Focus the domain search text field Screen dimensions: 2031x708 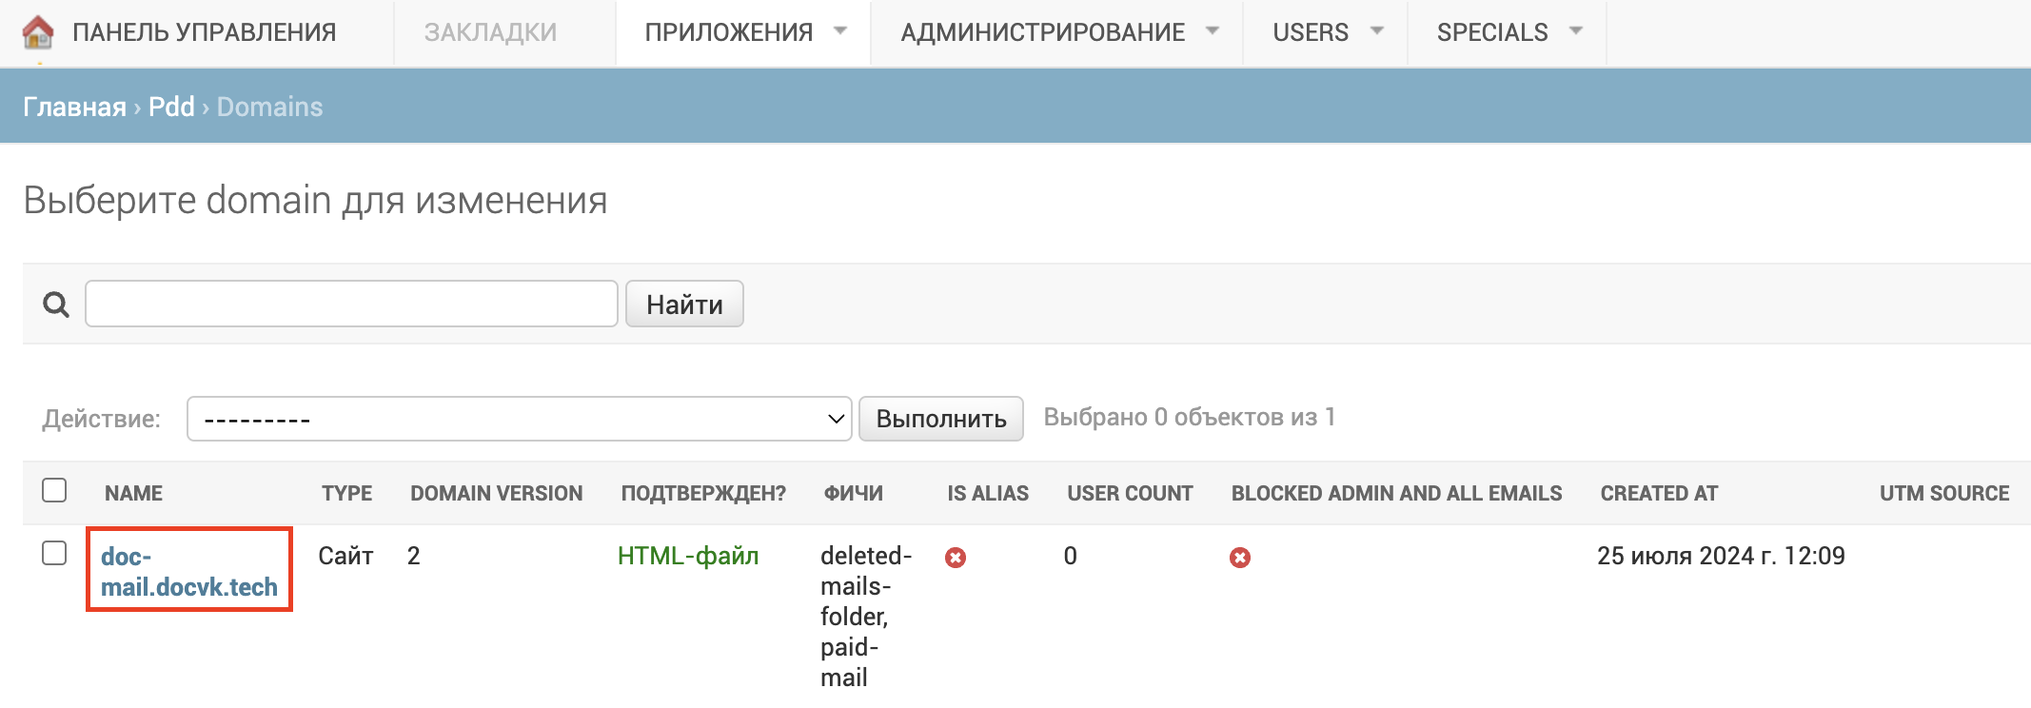click(351, 305)
